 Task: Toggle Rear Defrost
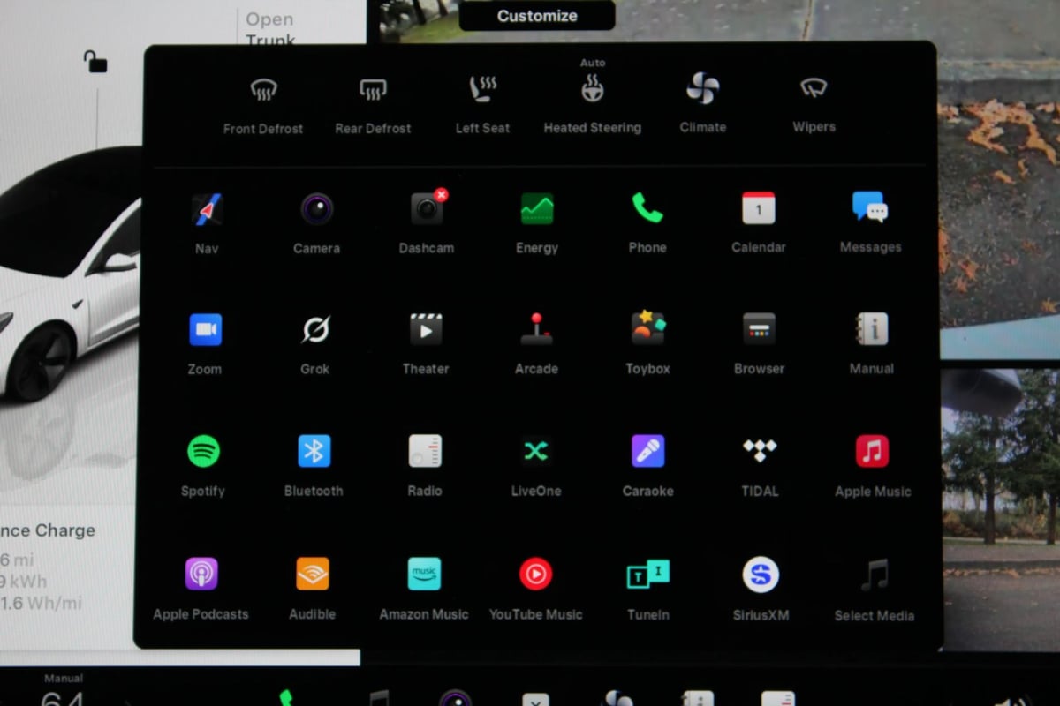[x=373, y=90]
